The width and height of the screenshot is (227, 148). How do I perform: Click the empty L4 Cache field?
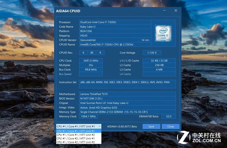[x=159, y=74]
